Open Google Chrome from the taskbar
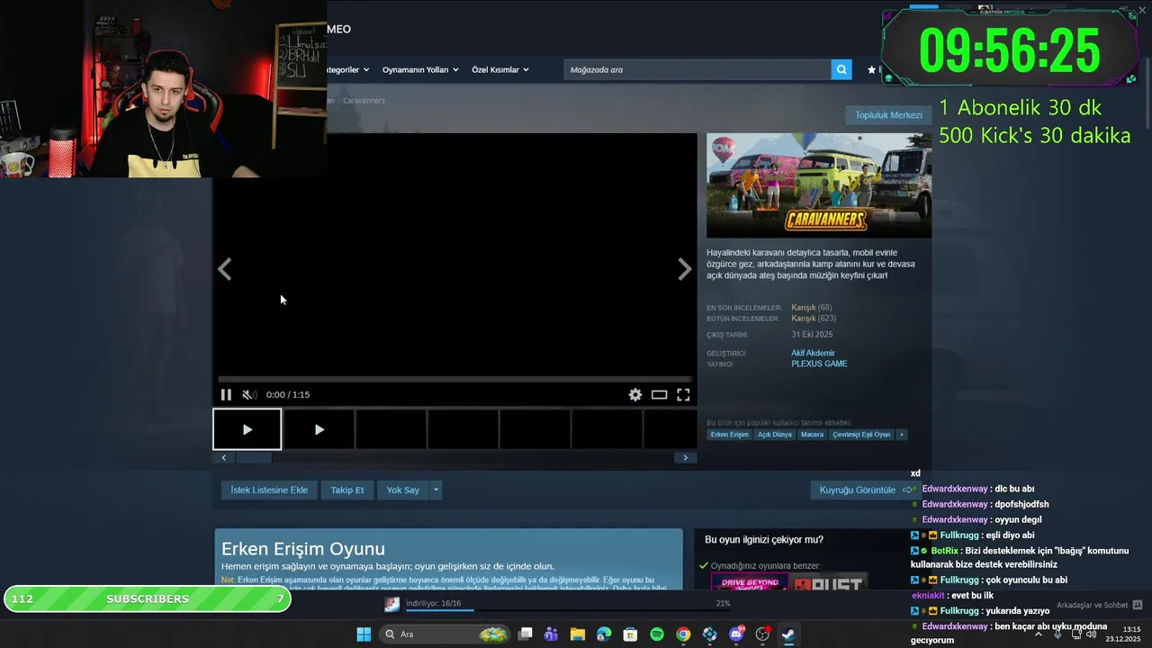 coord(683,634)
